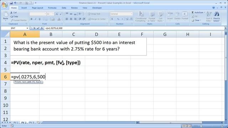The image size is (228, 128).
Task: Click the PV formula text in row 4
Action: (46, 63)
